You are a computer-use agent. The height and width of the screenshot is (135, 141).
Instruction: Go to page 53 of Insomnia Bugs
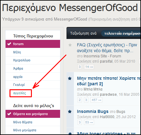pos(89,122)
